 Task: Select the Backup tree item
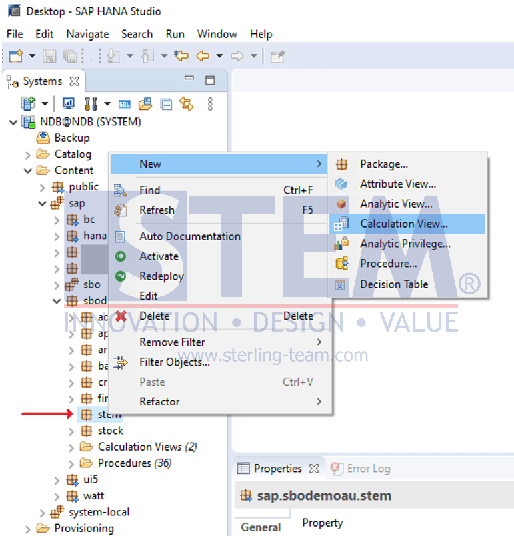click(x=72, y=138)
